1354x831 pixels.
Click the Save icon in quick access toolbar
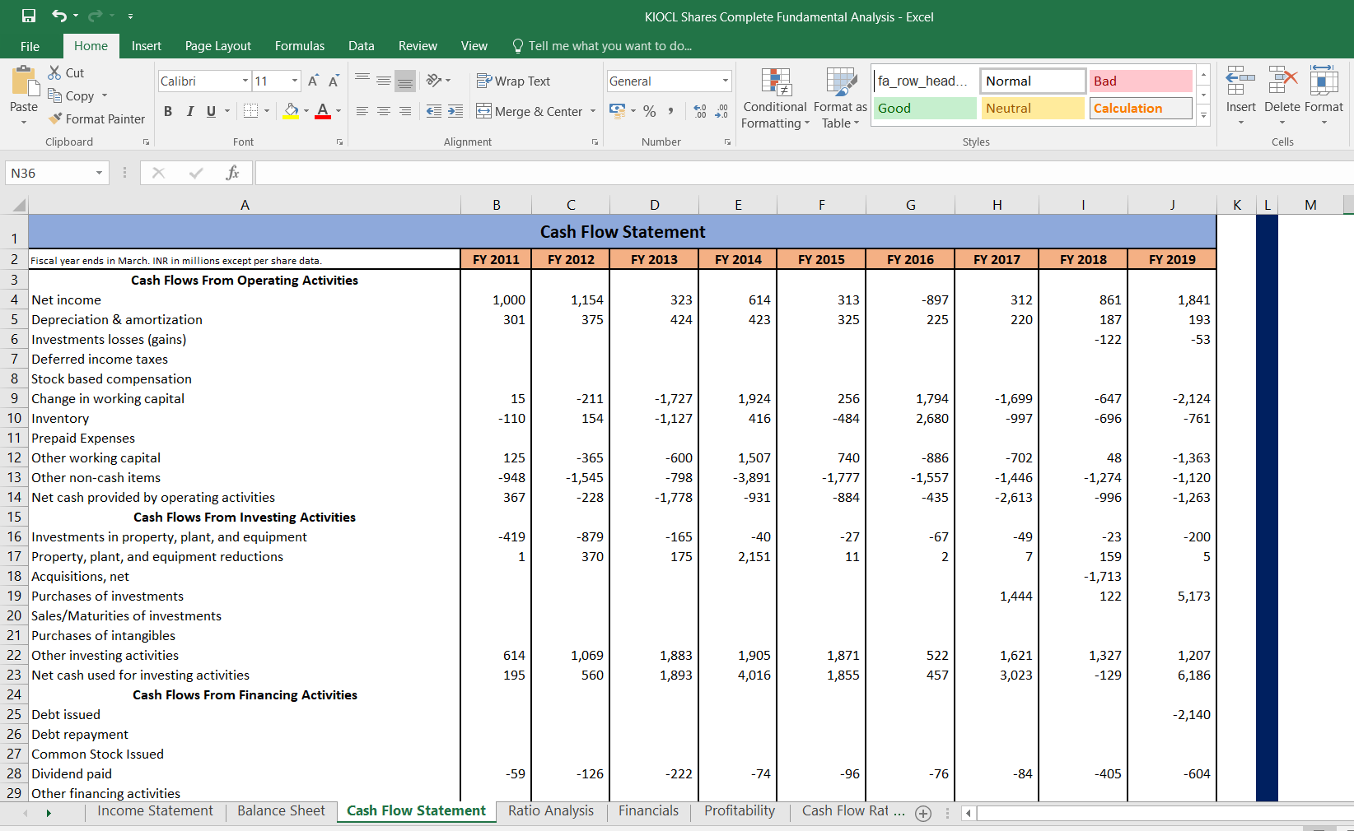click(29, 16)
